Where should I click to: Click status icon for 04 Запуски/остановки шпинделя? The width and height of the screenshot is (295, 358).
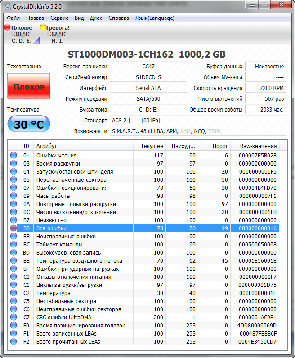13,171
